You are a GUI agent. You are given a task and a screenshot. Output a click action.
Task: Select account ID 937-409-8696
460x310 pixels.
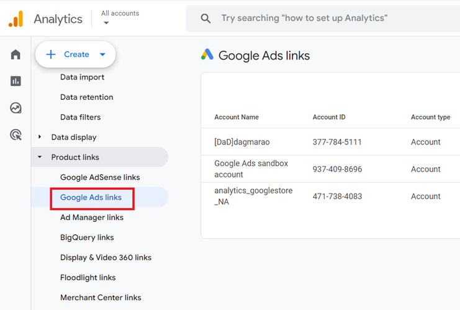click(x=337, y=169)
